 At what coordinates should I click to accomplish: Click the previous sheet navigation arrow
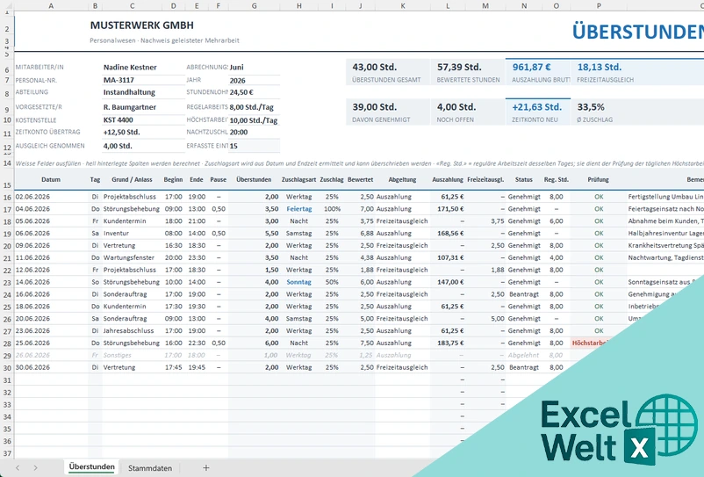[18, 467]
